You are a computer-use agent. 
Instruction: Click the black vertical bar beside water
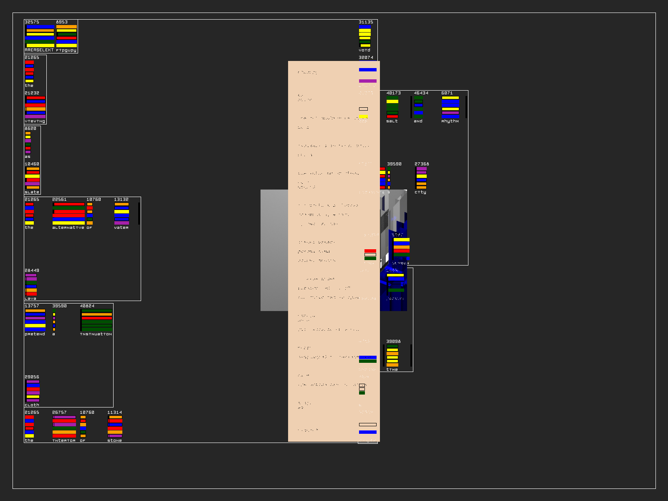click(139, 214)
